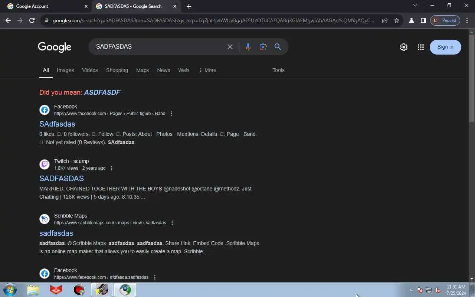Select the Web search tab

click(x=183, y=70)
